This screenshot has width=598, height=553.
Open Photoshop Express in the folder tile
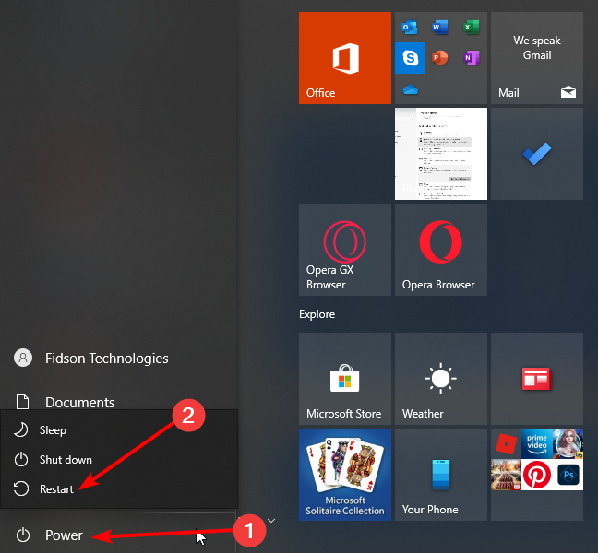click(568, 475)
